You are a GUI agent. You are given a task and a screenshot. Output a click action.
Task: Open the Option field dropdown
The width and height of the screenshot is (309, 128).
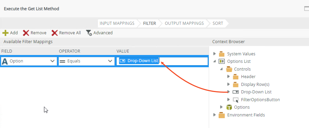click(x=53, y=61)
